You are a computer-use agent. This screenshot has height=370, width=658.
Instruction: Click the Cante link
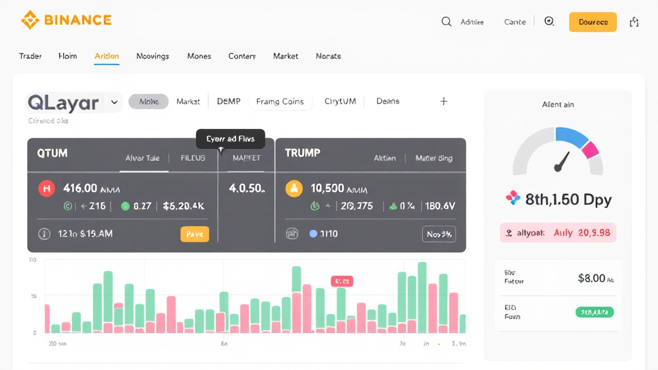pos(515,22)
